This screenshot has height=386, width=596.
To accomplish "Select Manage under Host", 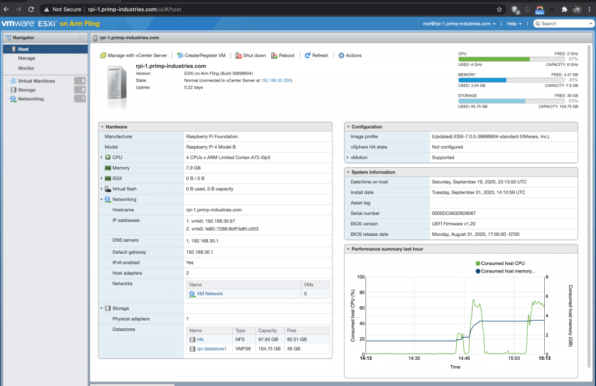I will 27,58.
